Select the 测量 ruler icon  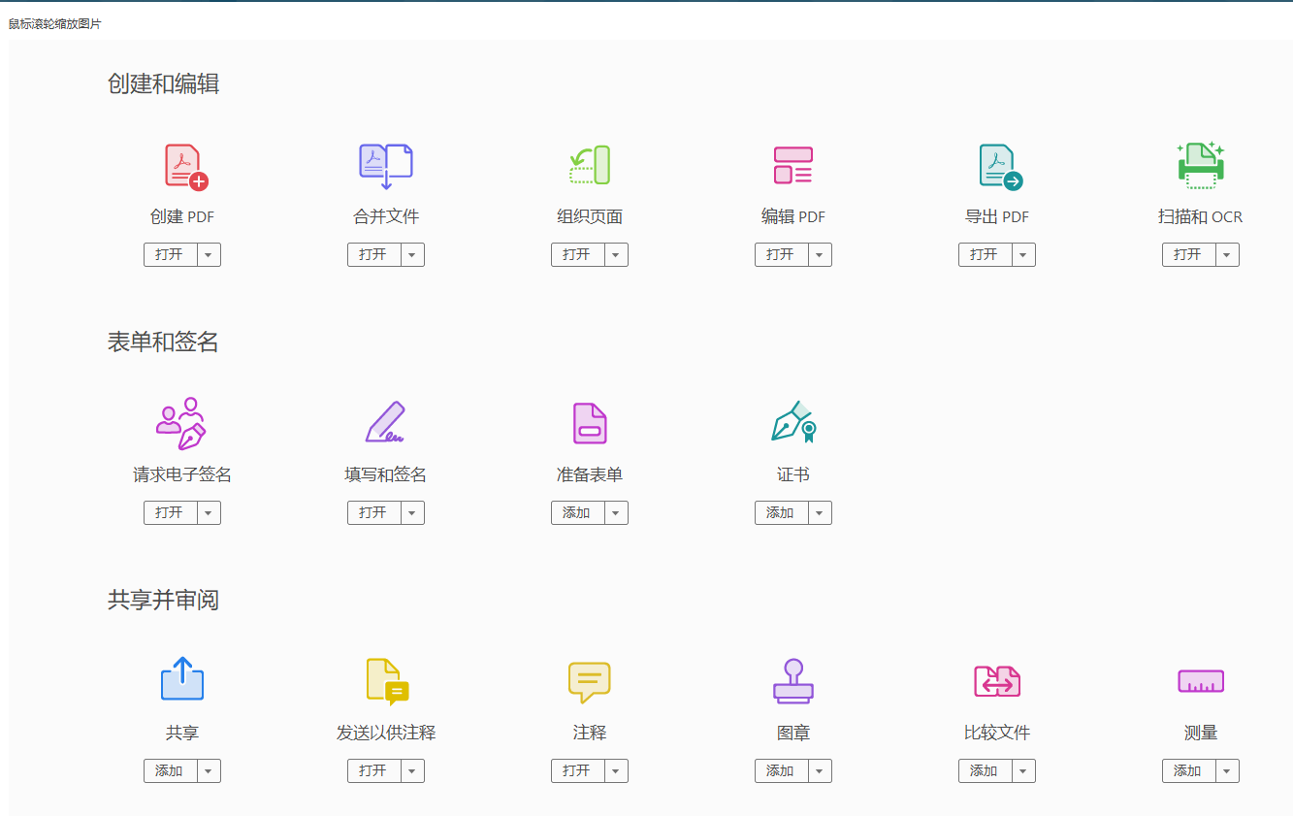[x=1201, y=681]
